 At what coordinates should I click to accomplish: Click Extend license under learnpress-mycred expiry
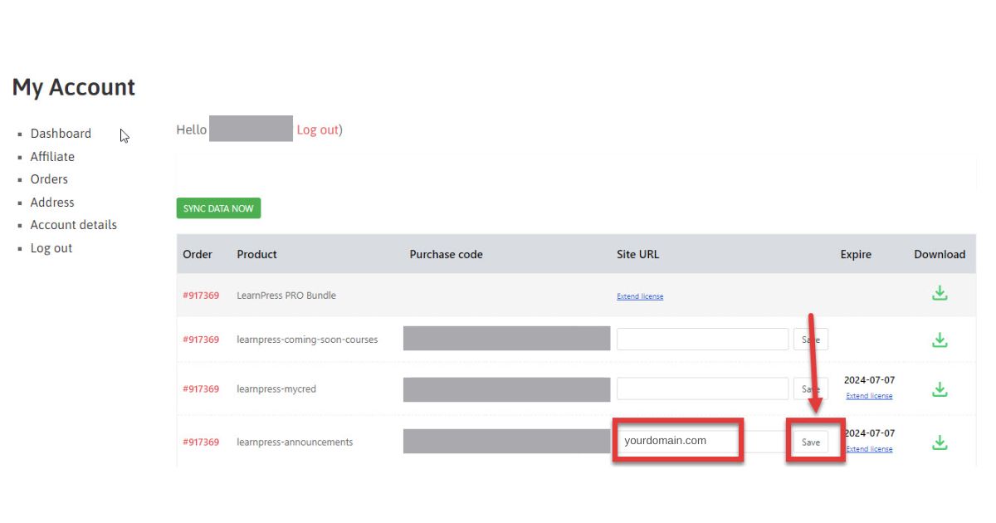coord(869,396)
